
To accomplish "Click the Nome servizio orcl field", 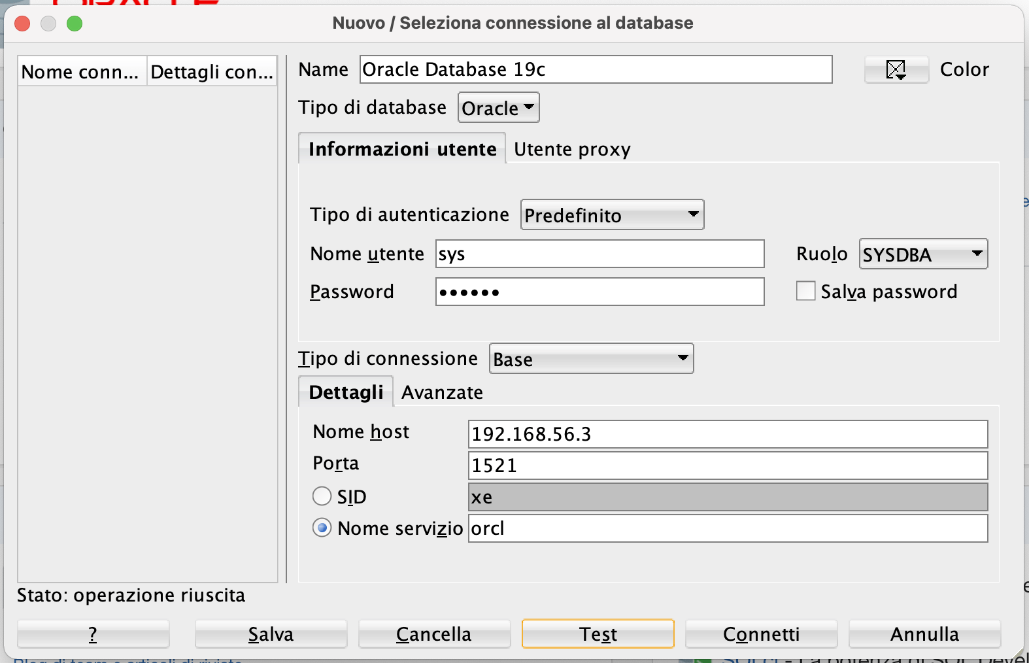I will pyautogui.click(x=728, y=528).
